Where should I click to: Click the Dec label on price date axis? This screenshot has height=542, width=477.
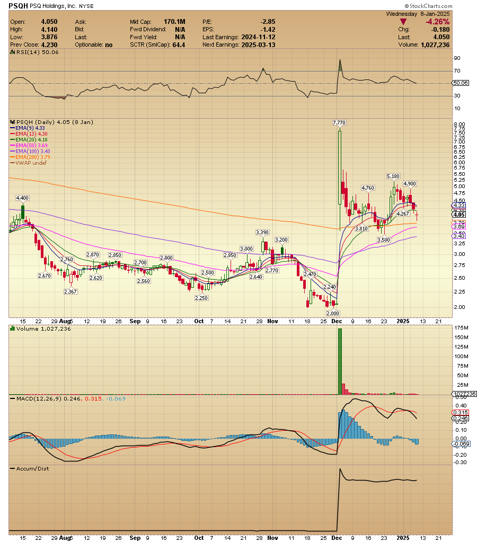pos(337,321)
